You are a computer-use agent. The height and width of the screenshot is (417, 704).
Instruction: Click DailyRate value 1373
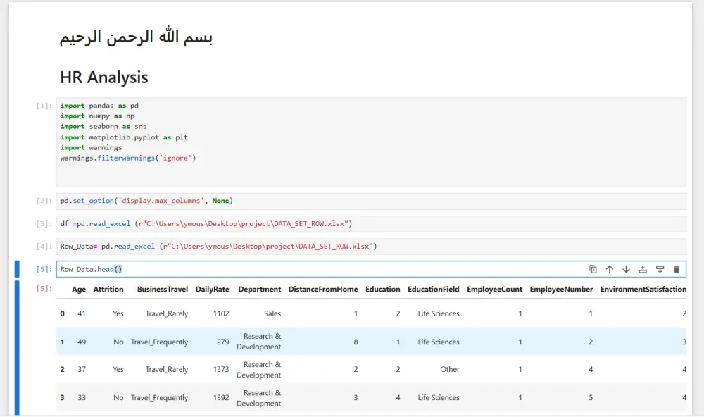click(x=221, y=369)
